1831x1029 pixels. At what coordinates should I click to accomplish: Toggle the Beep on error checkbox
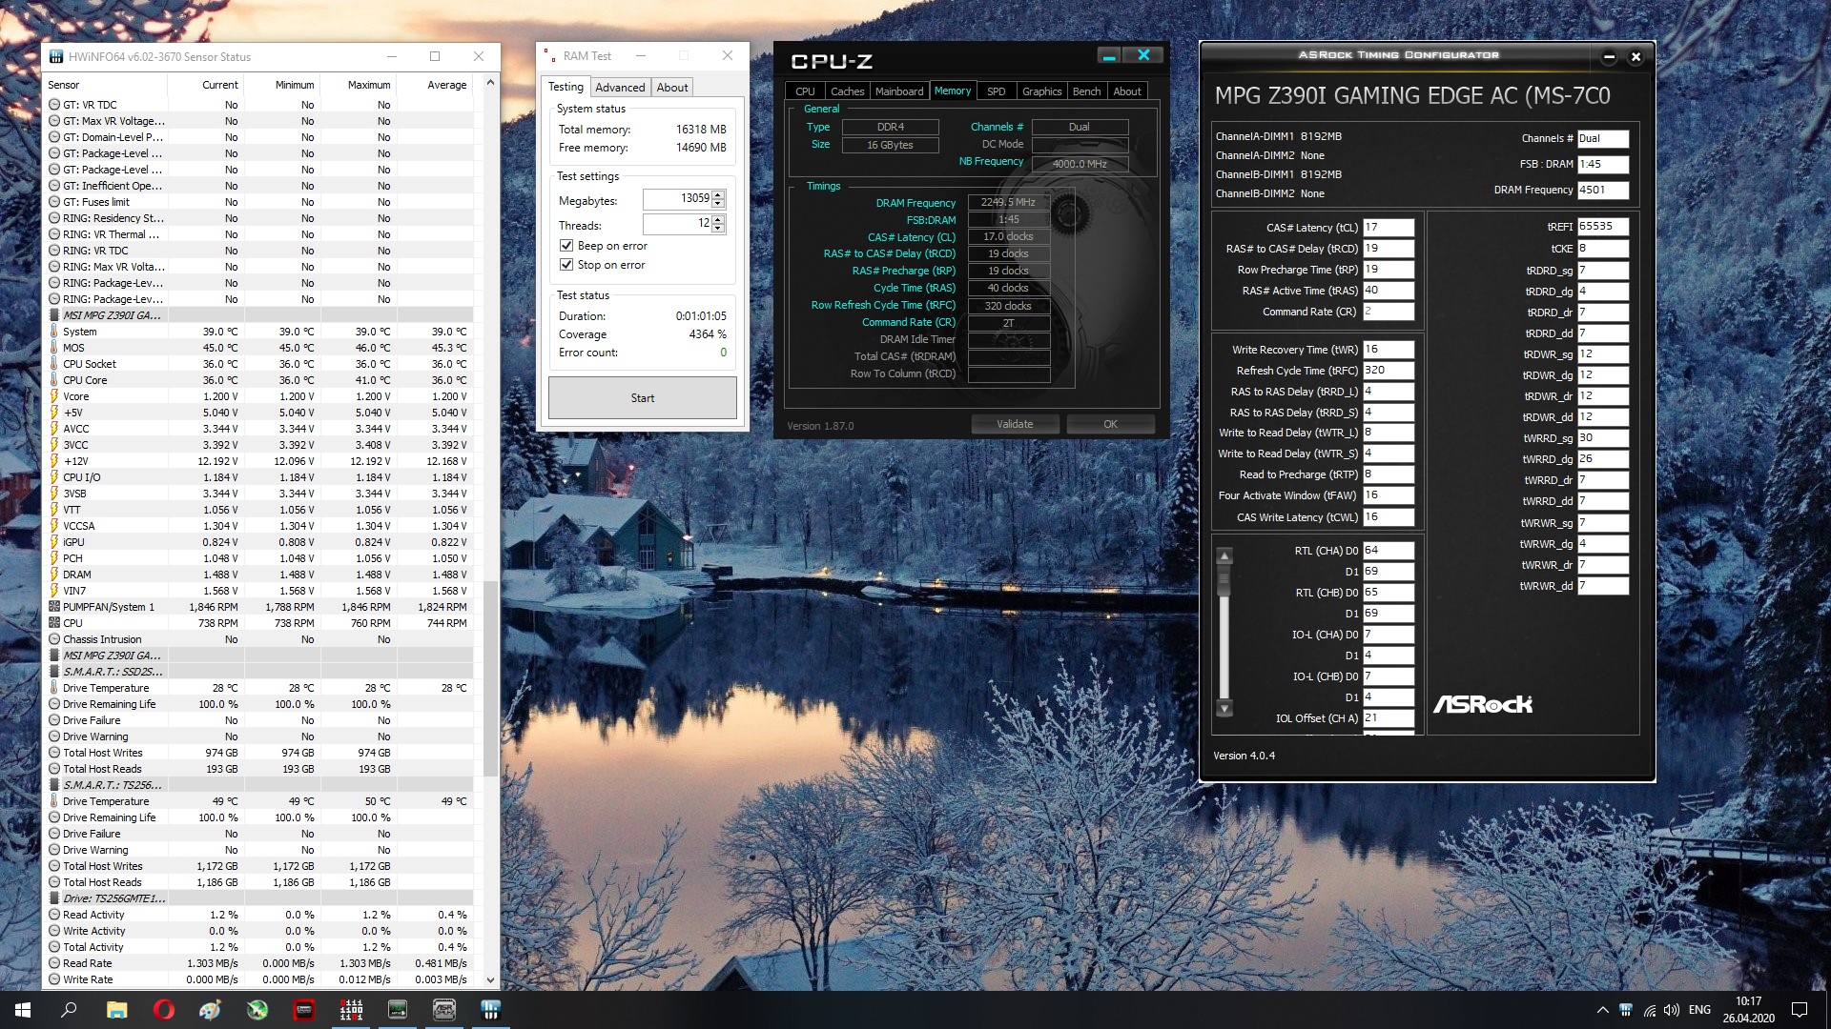tap(566, 246)
